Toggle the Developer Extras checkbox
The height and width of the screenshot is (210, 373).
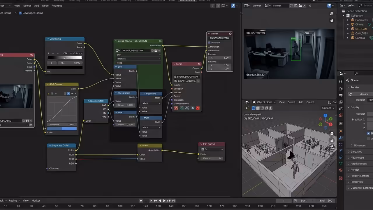coord(20,13)
